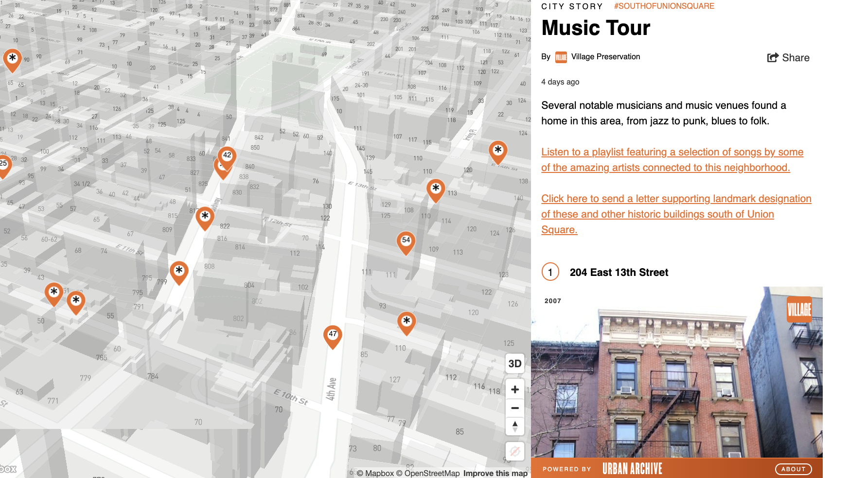Zoom out using the minus control
This screenshot has height=478, width=850.
click(514, 408)
